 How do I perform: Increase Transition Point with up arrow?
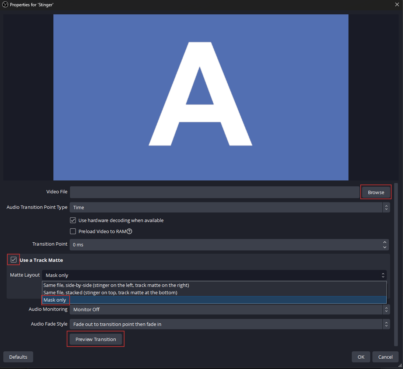(385, 242)
